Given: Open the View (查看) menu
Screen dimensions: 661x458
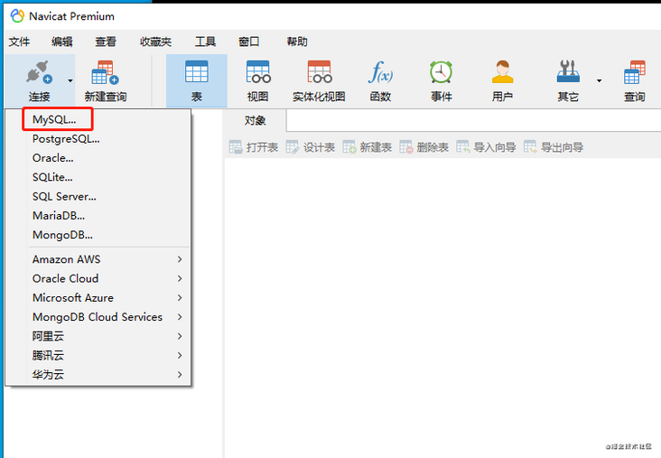Looking at the screenshot, I should (106, 42).
